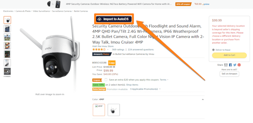
Task: Tick the $20 coupon checkbox
Action: click(x=106, y=79)
